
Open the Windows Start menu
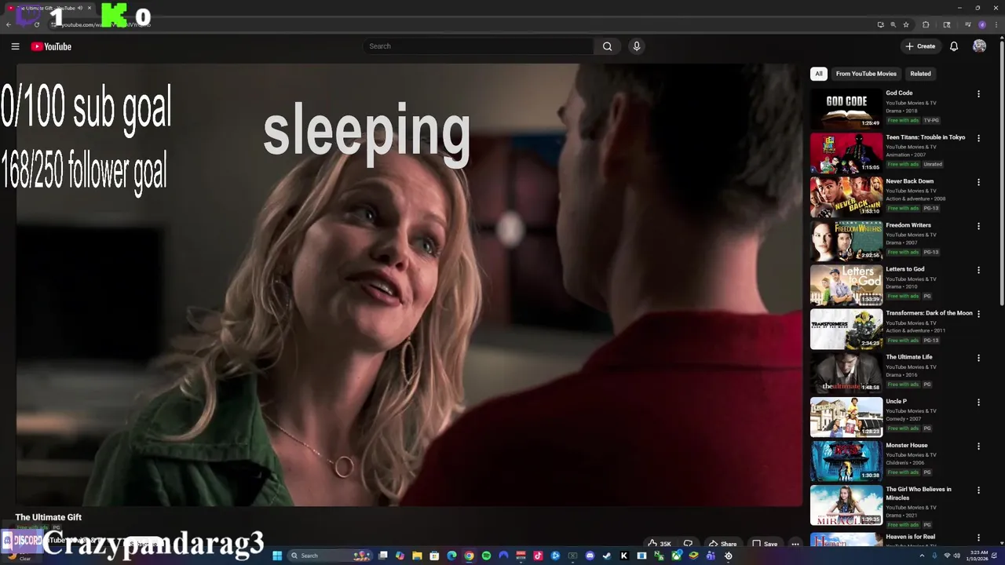277,556
